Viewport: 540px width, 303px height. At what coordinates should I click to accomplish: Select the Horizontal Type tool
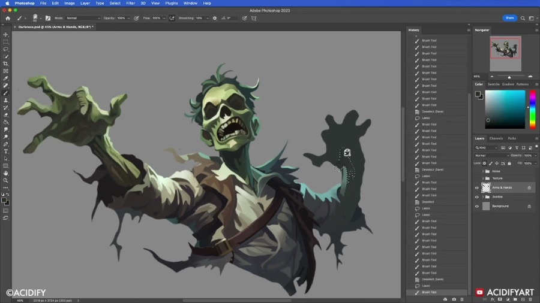[x=5, y=151]
